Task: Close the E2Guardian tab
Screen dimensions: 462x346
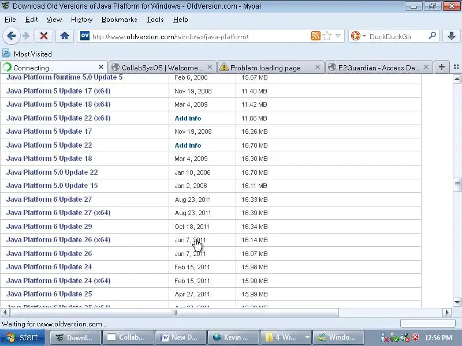Action: click(426, 67)
